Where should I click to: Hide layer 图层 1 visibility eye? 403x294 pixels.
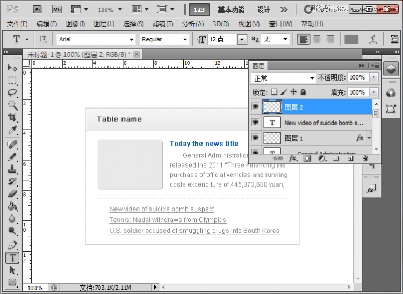coord(255,138)
